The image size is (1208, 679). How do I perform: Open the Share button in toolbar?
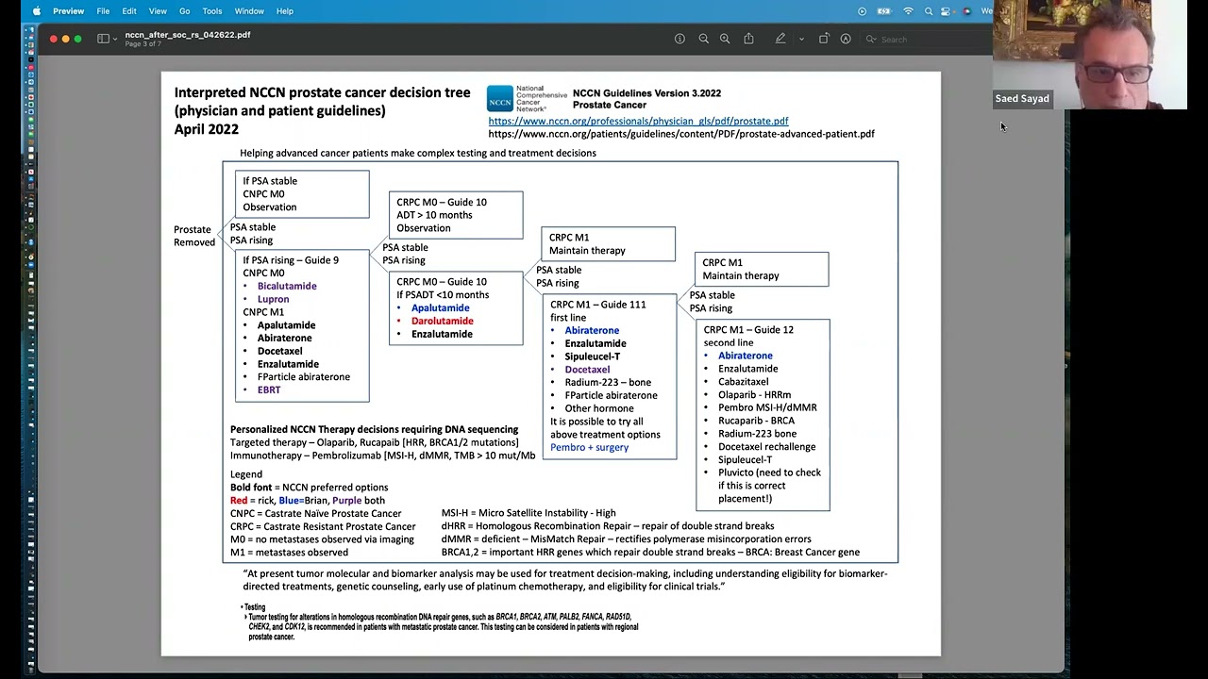(748, 39)
